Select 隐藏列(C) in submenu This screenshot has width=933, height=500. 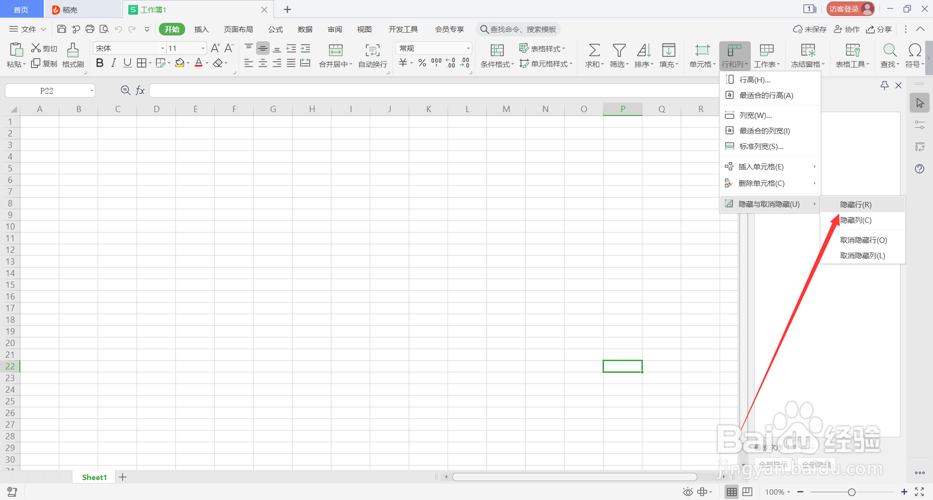(863, 220)
